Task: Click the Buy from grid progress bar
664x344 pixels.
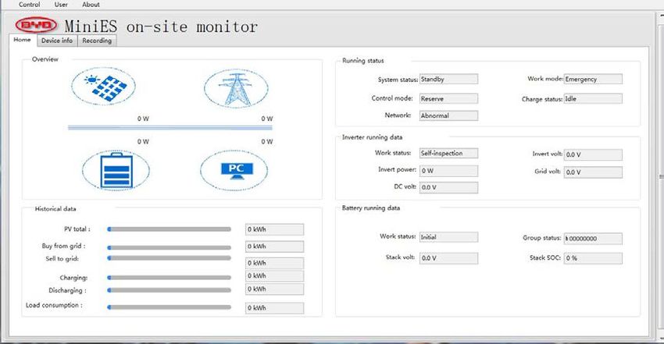Action: pyautogui.click(x=170, y=247)
